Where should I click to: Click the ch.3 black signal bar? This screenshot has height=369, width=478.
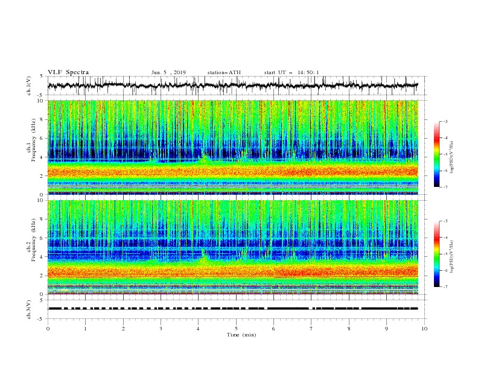click(233, 309)
